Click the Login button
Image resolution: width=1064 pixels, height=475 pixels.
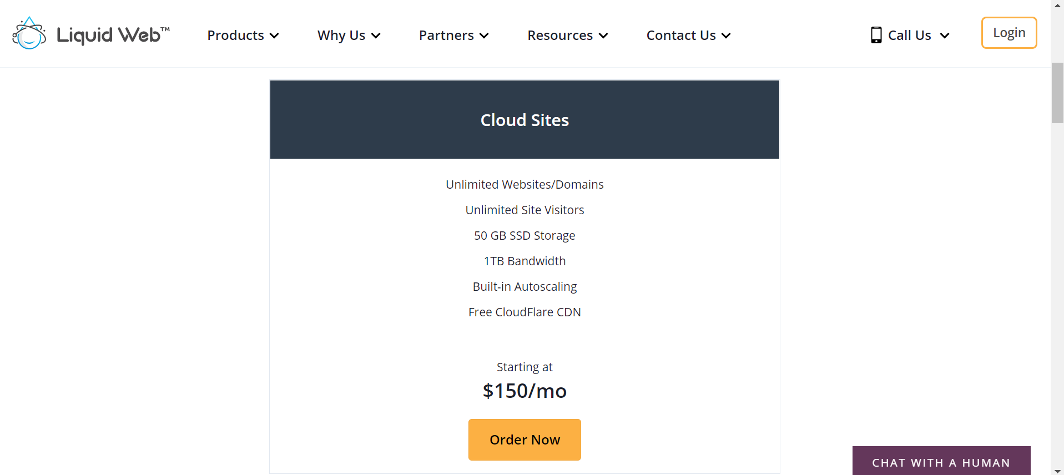pos(1009,33)
